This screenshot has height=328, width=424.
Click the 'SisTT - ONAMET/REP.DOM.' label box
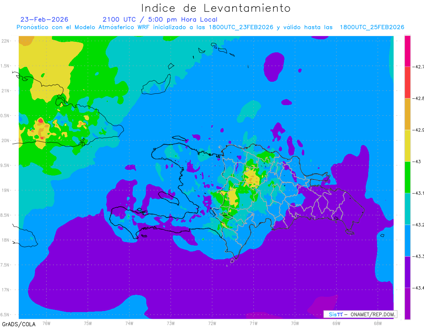(x=360, y=314)
